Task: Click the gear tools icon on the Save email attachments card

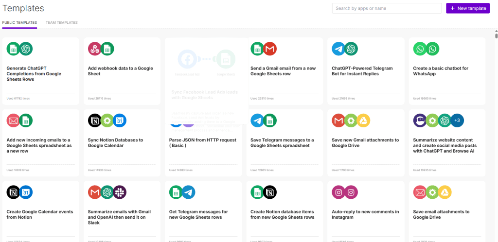Action: coord(432,192)
